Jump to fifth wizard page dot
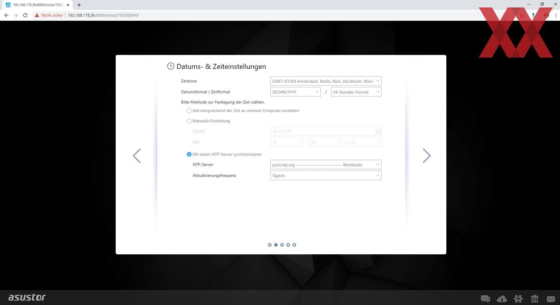 [x=294, y=245]
